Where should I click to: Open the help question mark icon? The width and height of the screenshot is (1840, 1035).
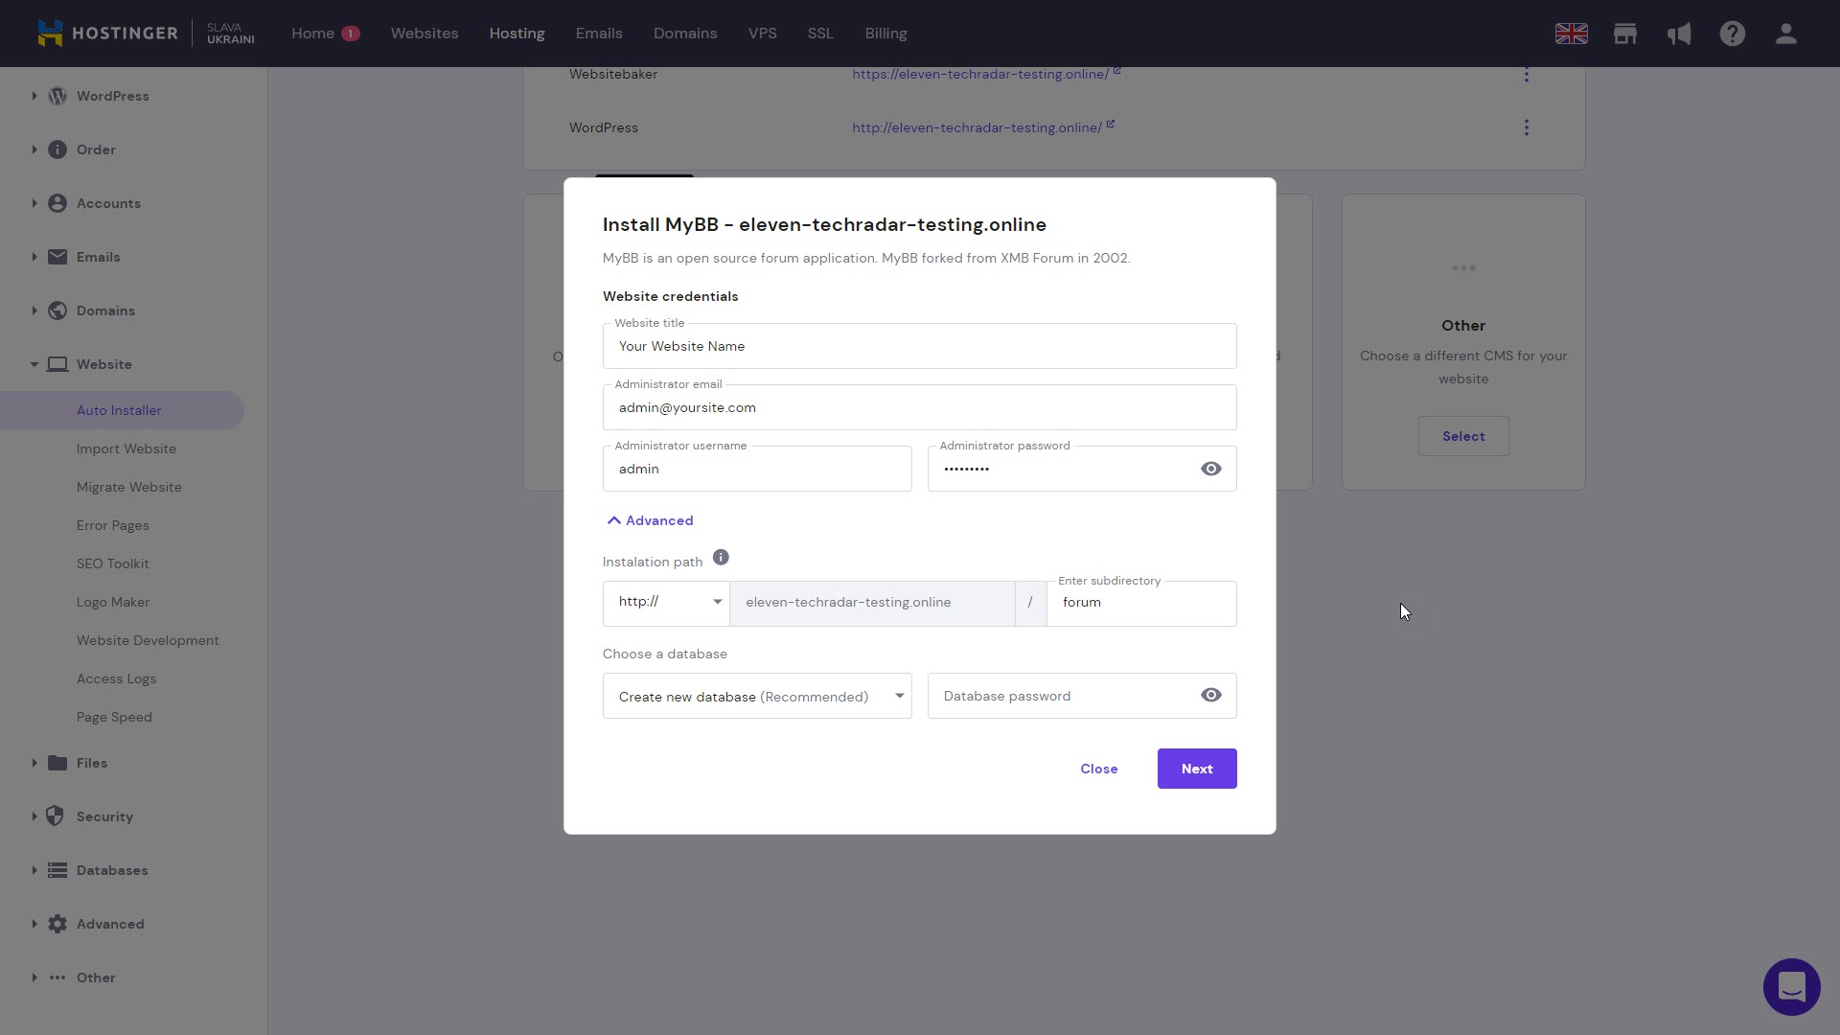tap(1732, 34)
